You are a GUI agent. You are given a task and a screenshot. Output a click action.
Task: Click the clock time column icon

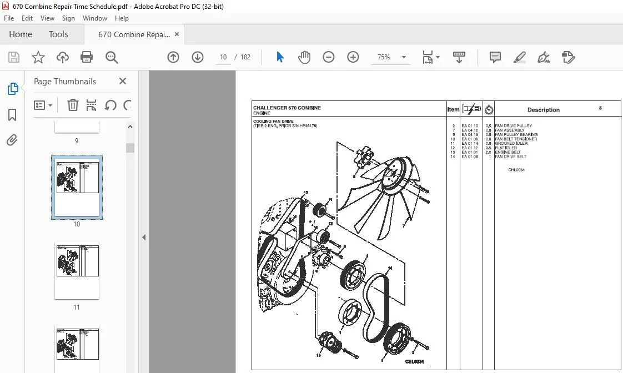[489, 110]
